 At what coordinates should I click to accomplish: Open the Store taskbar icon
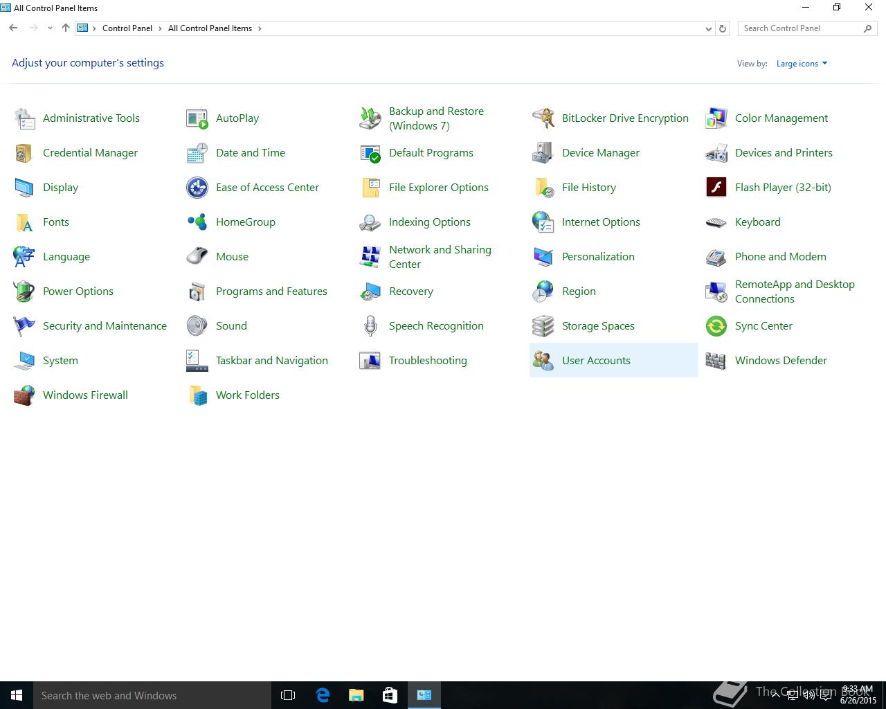390,695
